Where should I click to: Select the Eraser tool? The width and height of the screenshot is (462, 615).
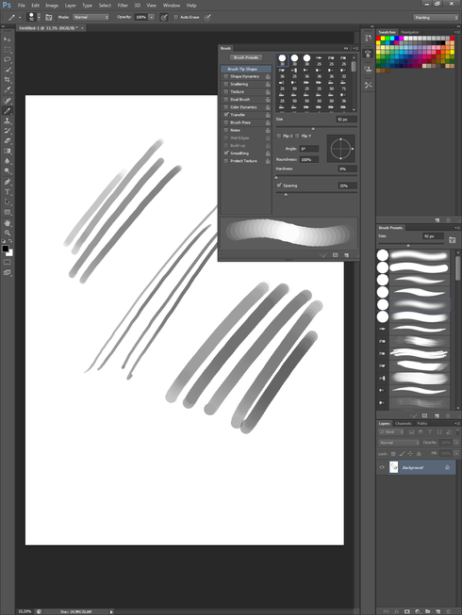coord(7,141)
